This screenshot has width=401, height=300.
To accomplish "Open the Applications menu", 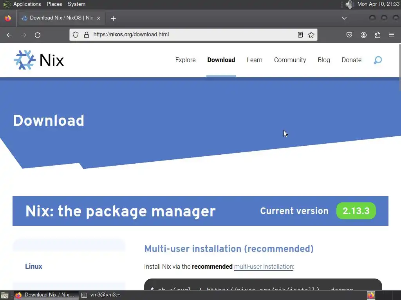I will pos(27,4).
